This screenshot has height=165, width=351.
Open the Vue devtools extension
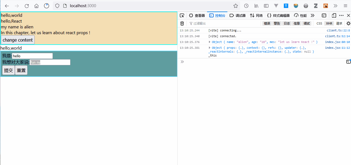pyautogui.click(x=276, y=6)
